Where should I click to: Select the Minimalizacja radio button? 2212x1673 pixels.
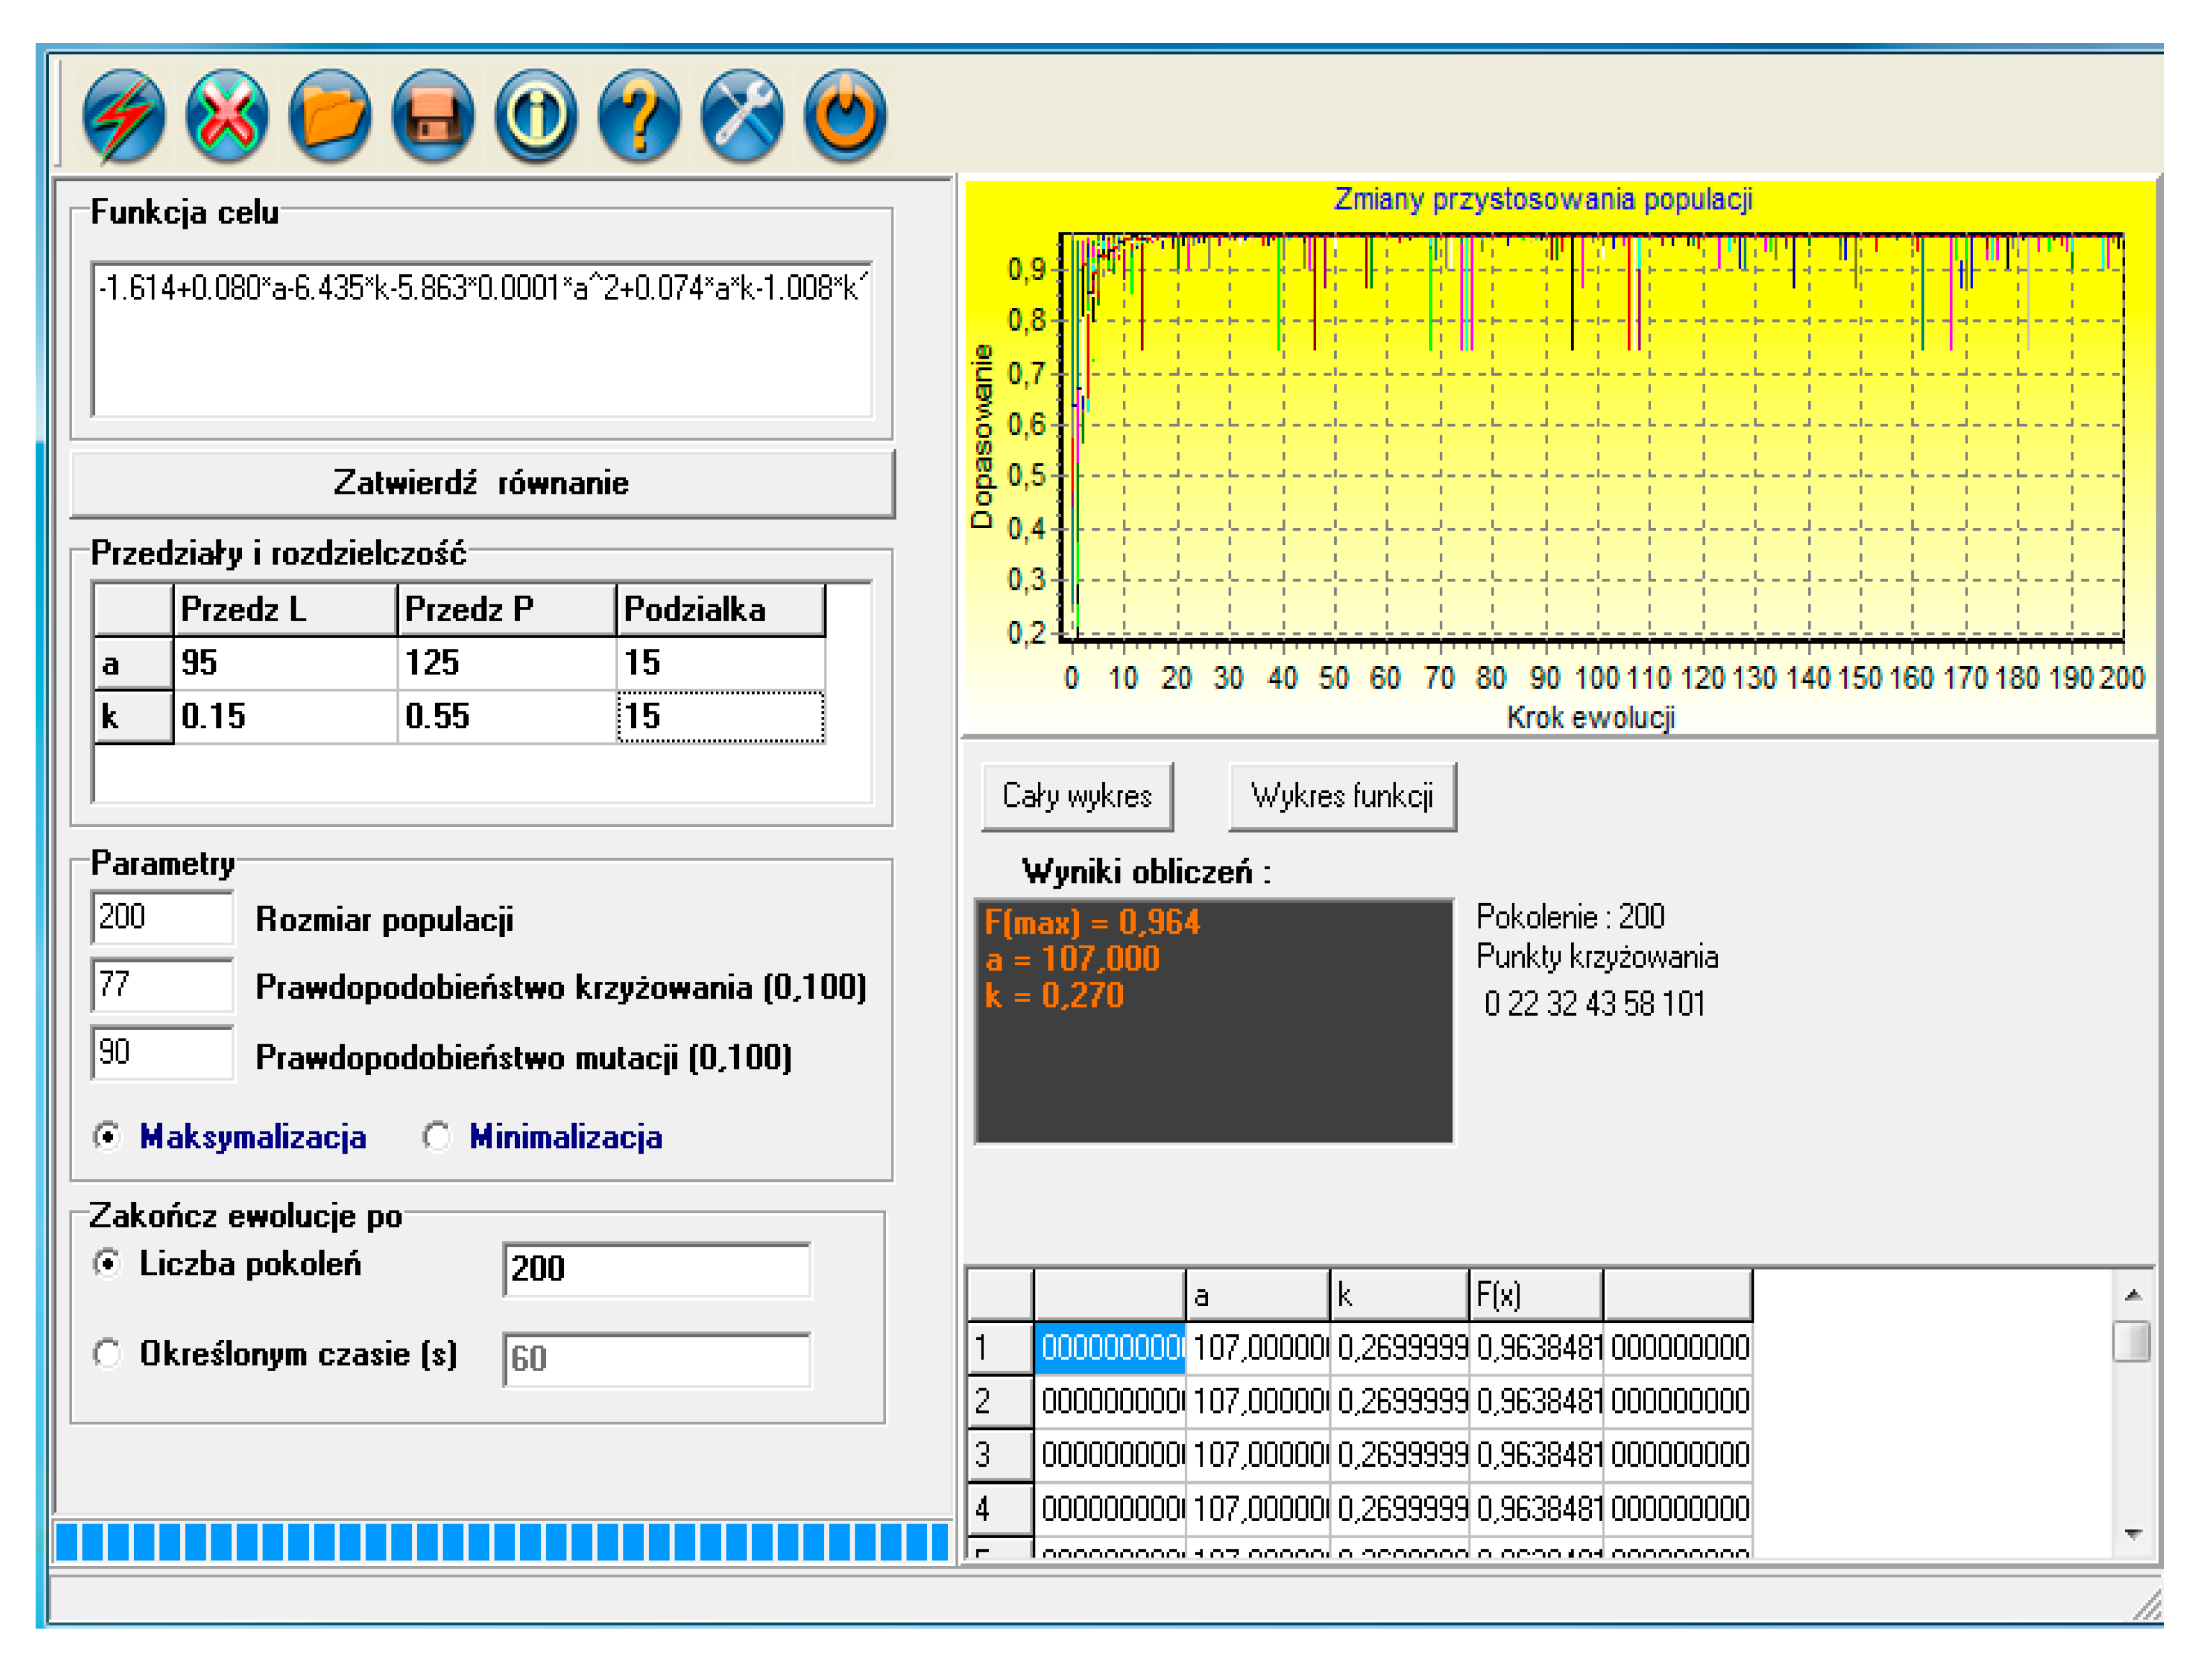(x=437, y=1136)
